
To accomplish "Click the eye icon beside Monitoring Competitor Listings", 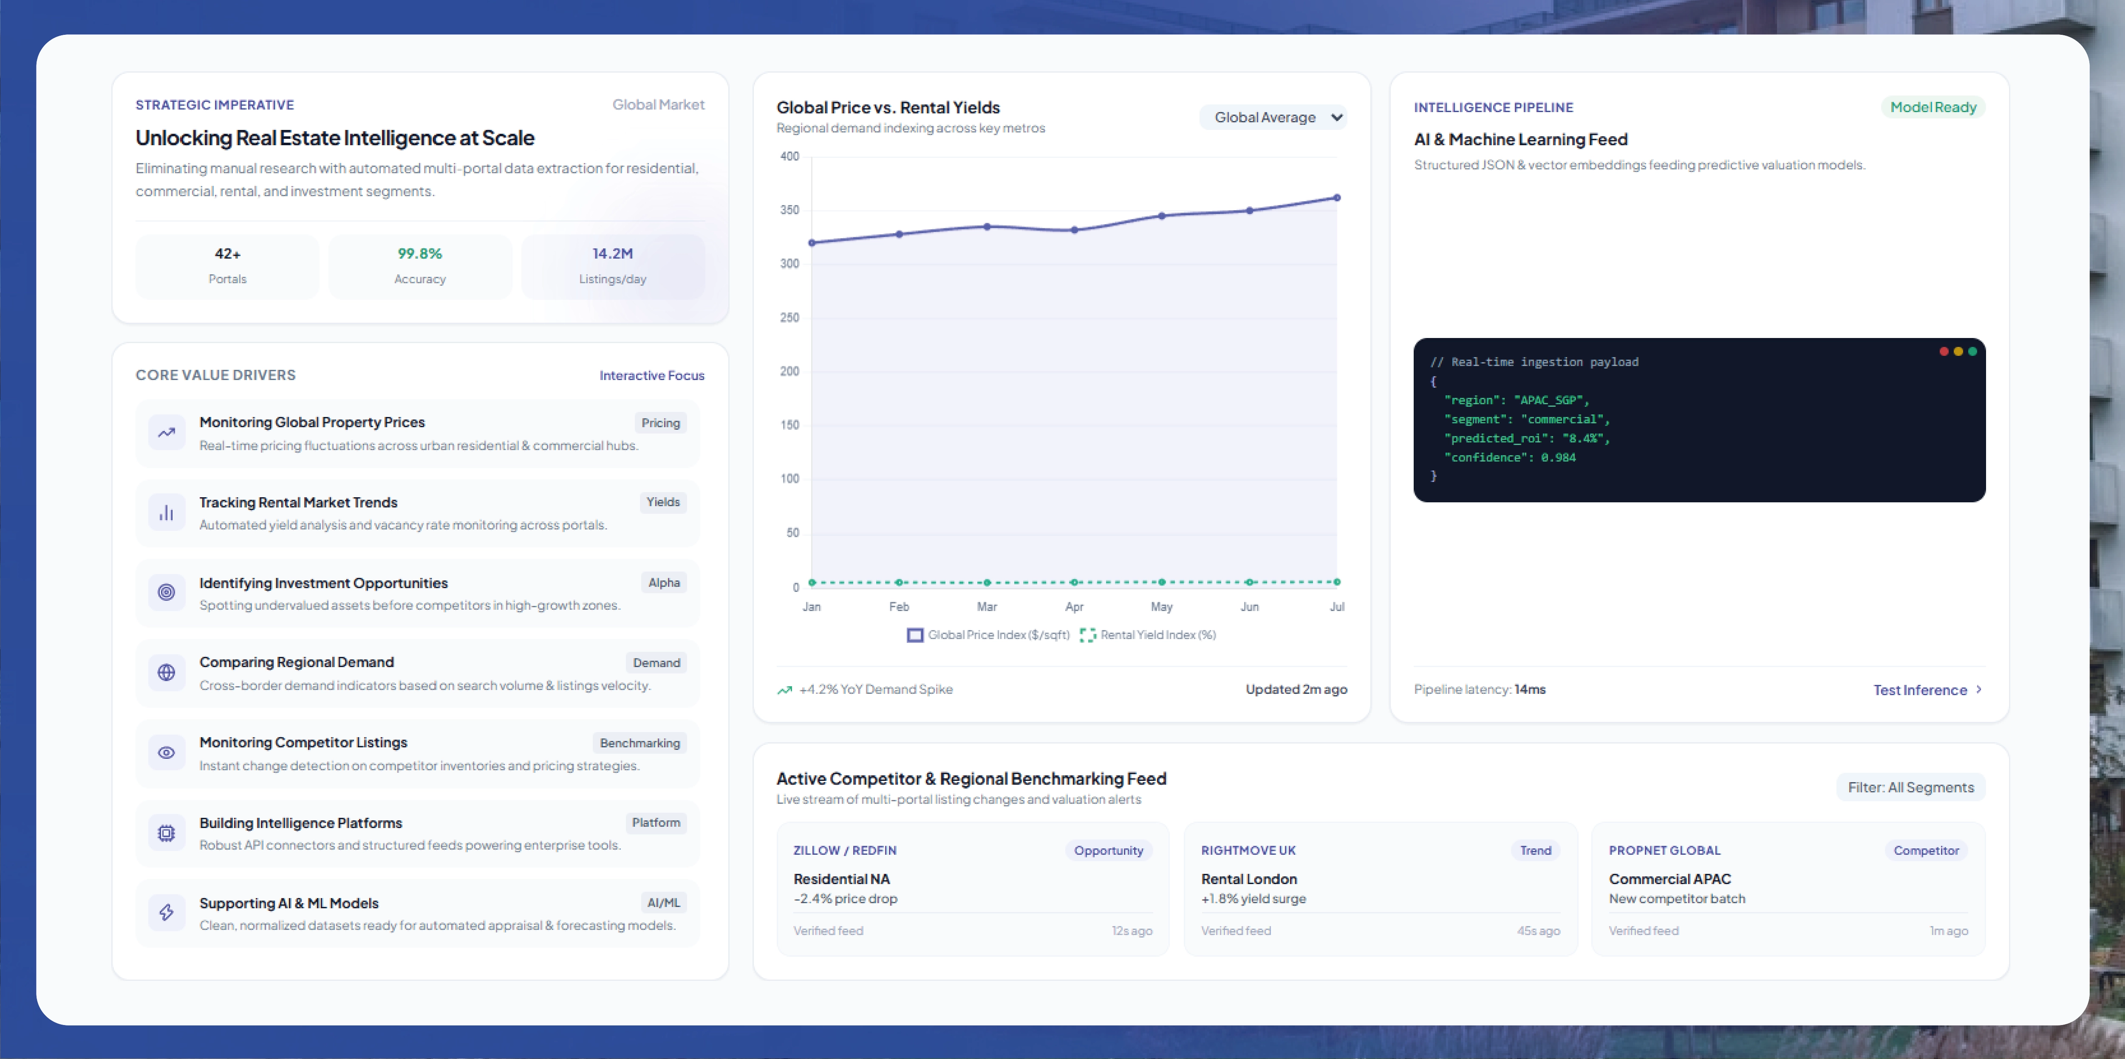I will click(x=167, y=752).
